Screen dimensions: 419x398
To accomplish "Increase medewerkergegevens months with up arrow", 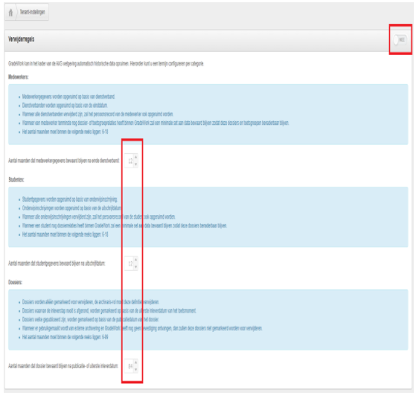I will [135, 157].
